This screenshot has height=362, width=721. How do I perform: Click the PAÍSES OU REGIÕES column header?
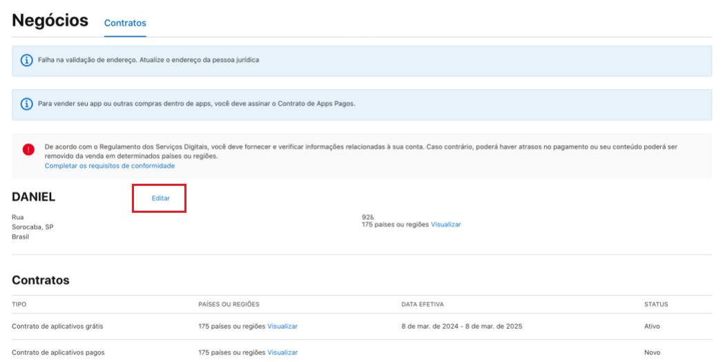point(229,304)
